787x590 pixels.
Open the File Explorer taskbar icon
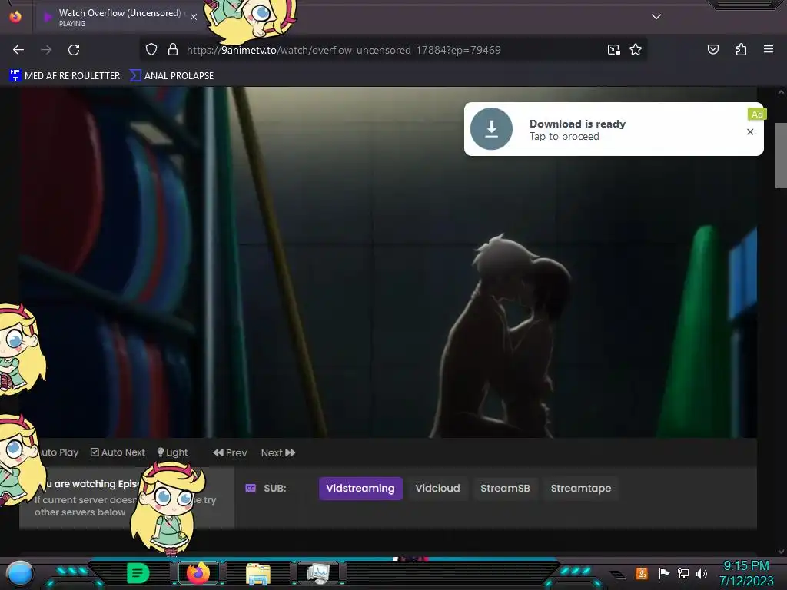click(x=258, y=573)
